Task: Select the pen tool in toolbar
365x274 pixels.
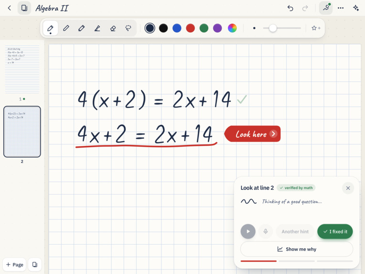Action: [x=51, y=28]
